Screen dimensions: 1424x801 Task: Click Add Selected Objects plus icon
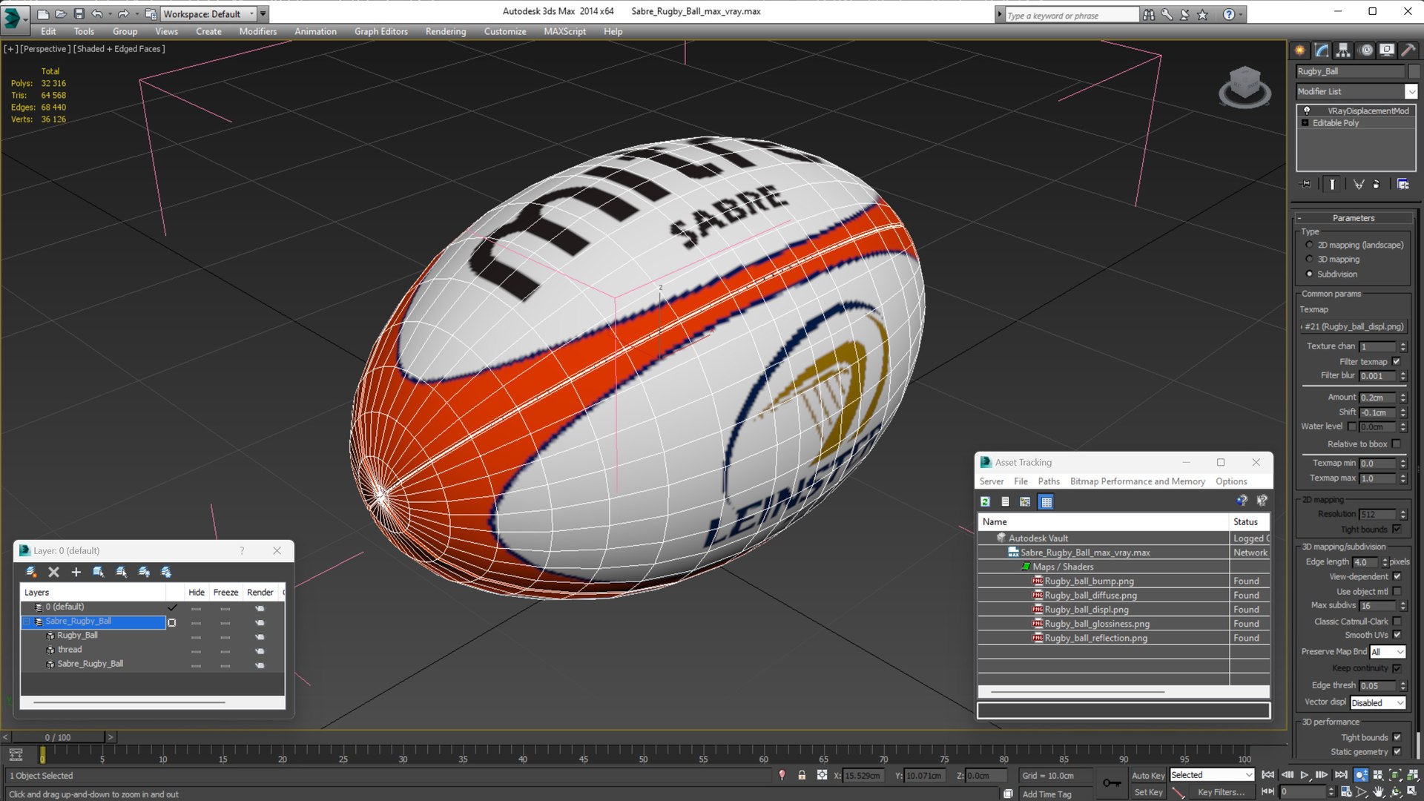[76, 572]
